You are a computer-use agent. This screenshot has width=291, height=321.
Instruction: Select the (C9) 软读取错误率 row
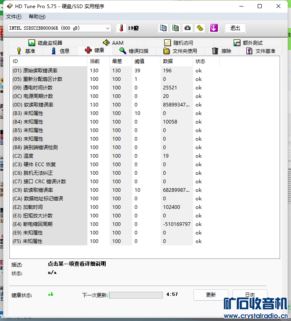pos(115,190)
